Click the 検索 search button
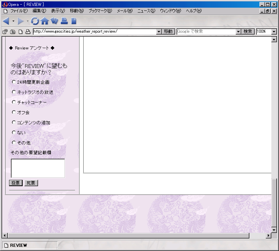 click(248, 31)
